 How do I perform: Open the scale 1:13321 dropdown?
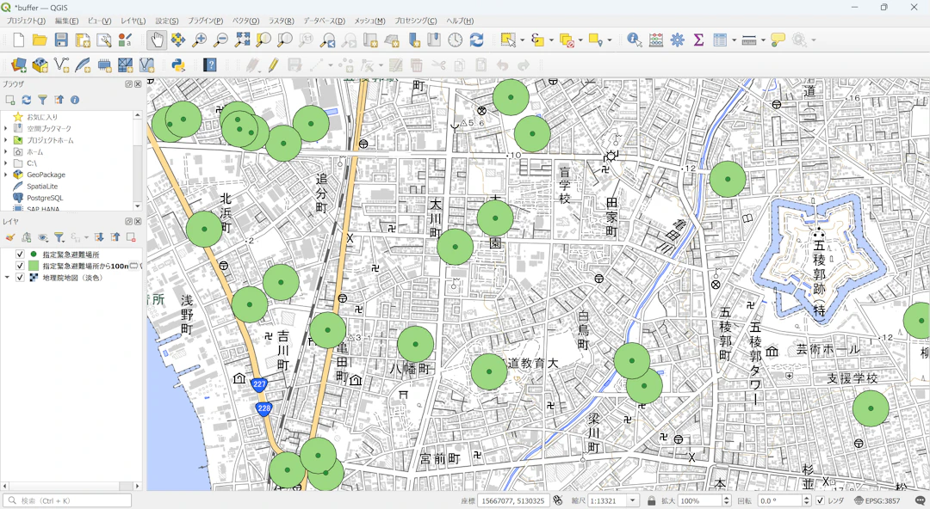pos(632,500)
